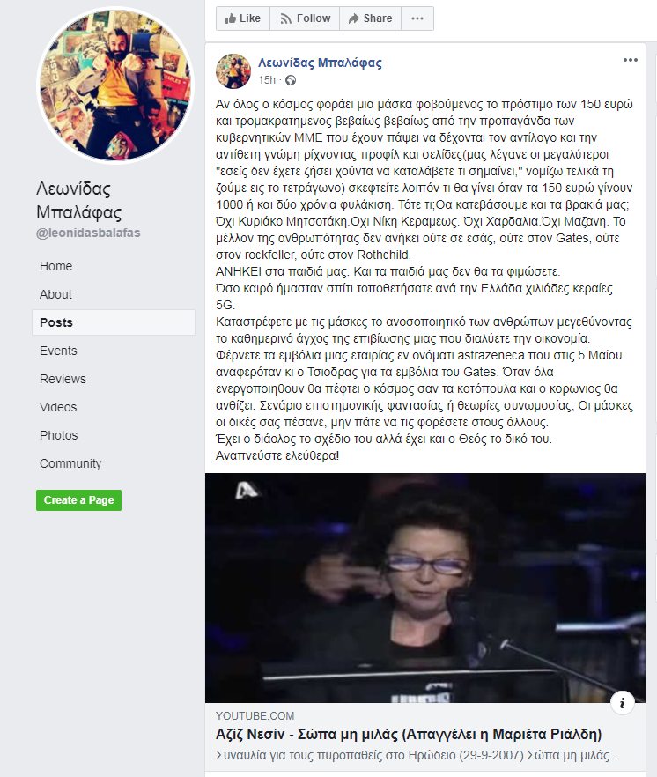Open post author name Λεωνίδας Μπαλάφας link
The width and height of the screenshot is (657, 777).
coord(320,63)
